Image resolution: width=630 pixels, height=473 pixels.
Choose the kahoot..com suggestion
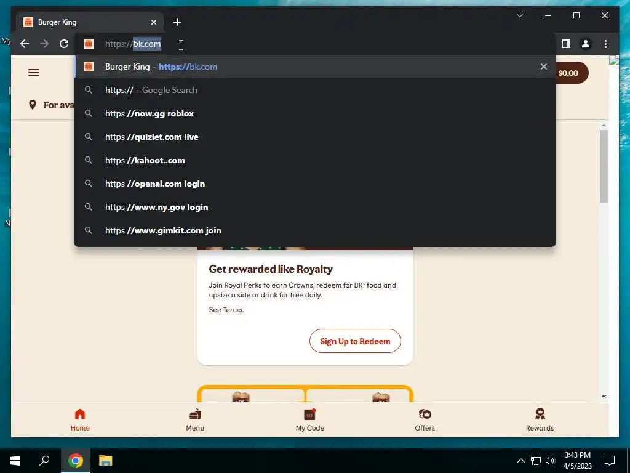pyautogui.click(x=315, y=160)
